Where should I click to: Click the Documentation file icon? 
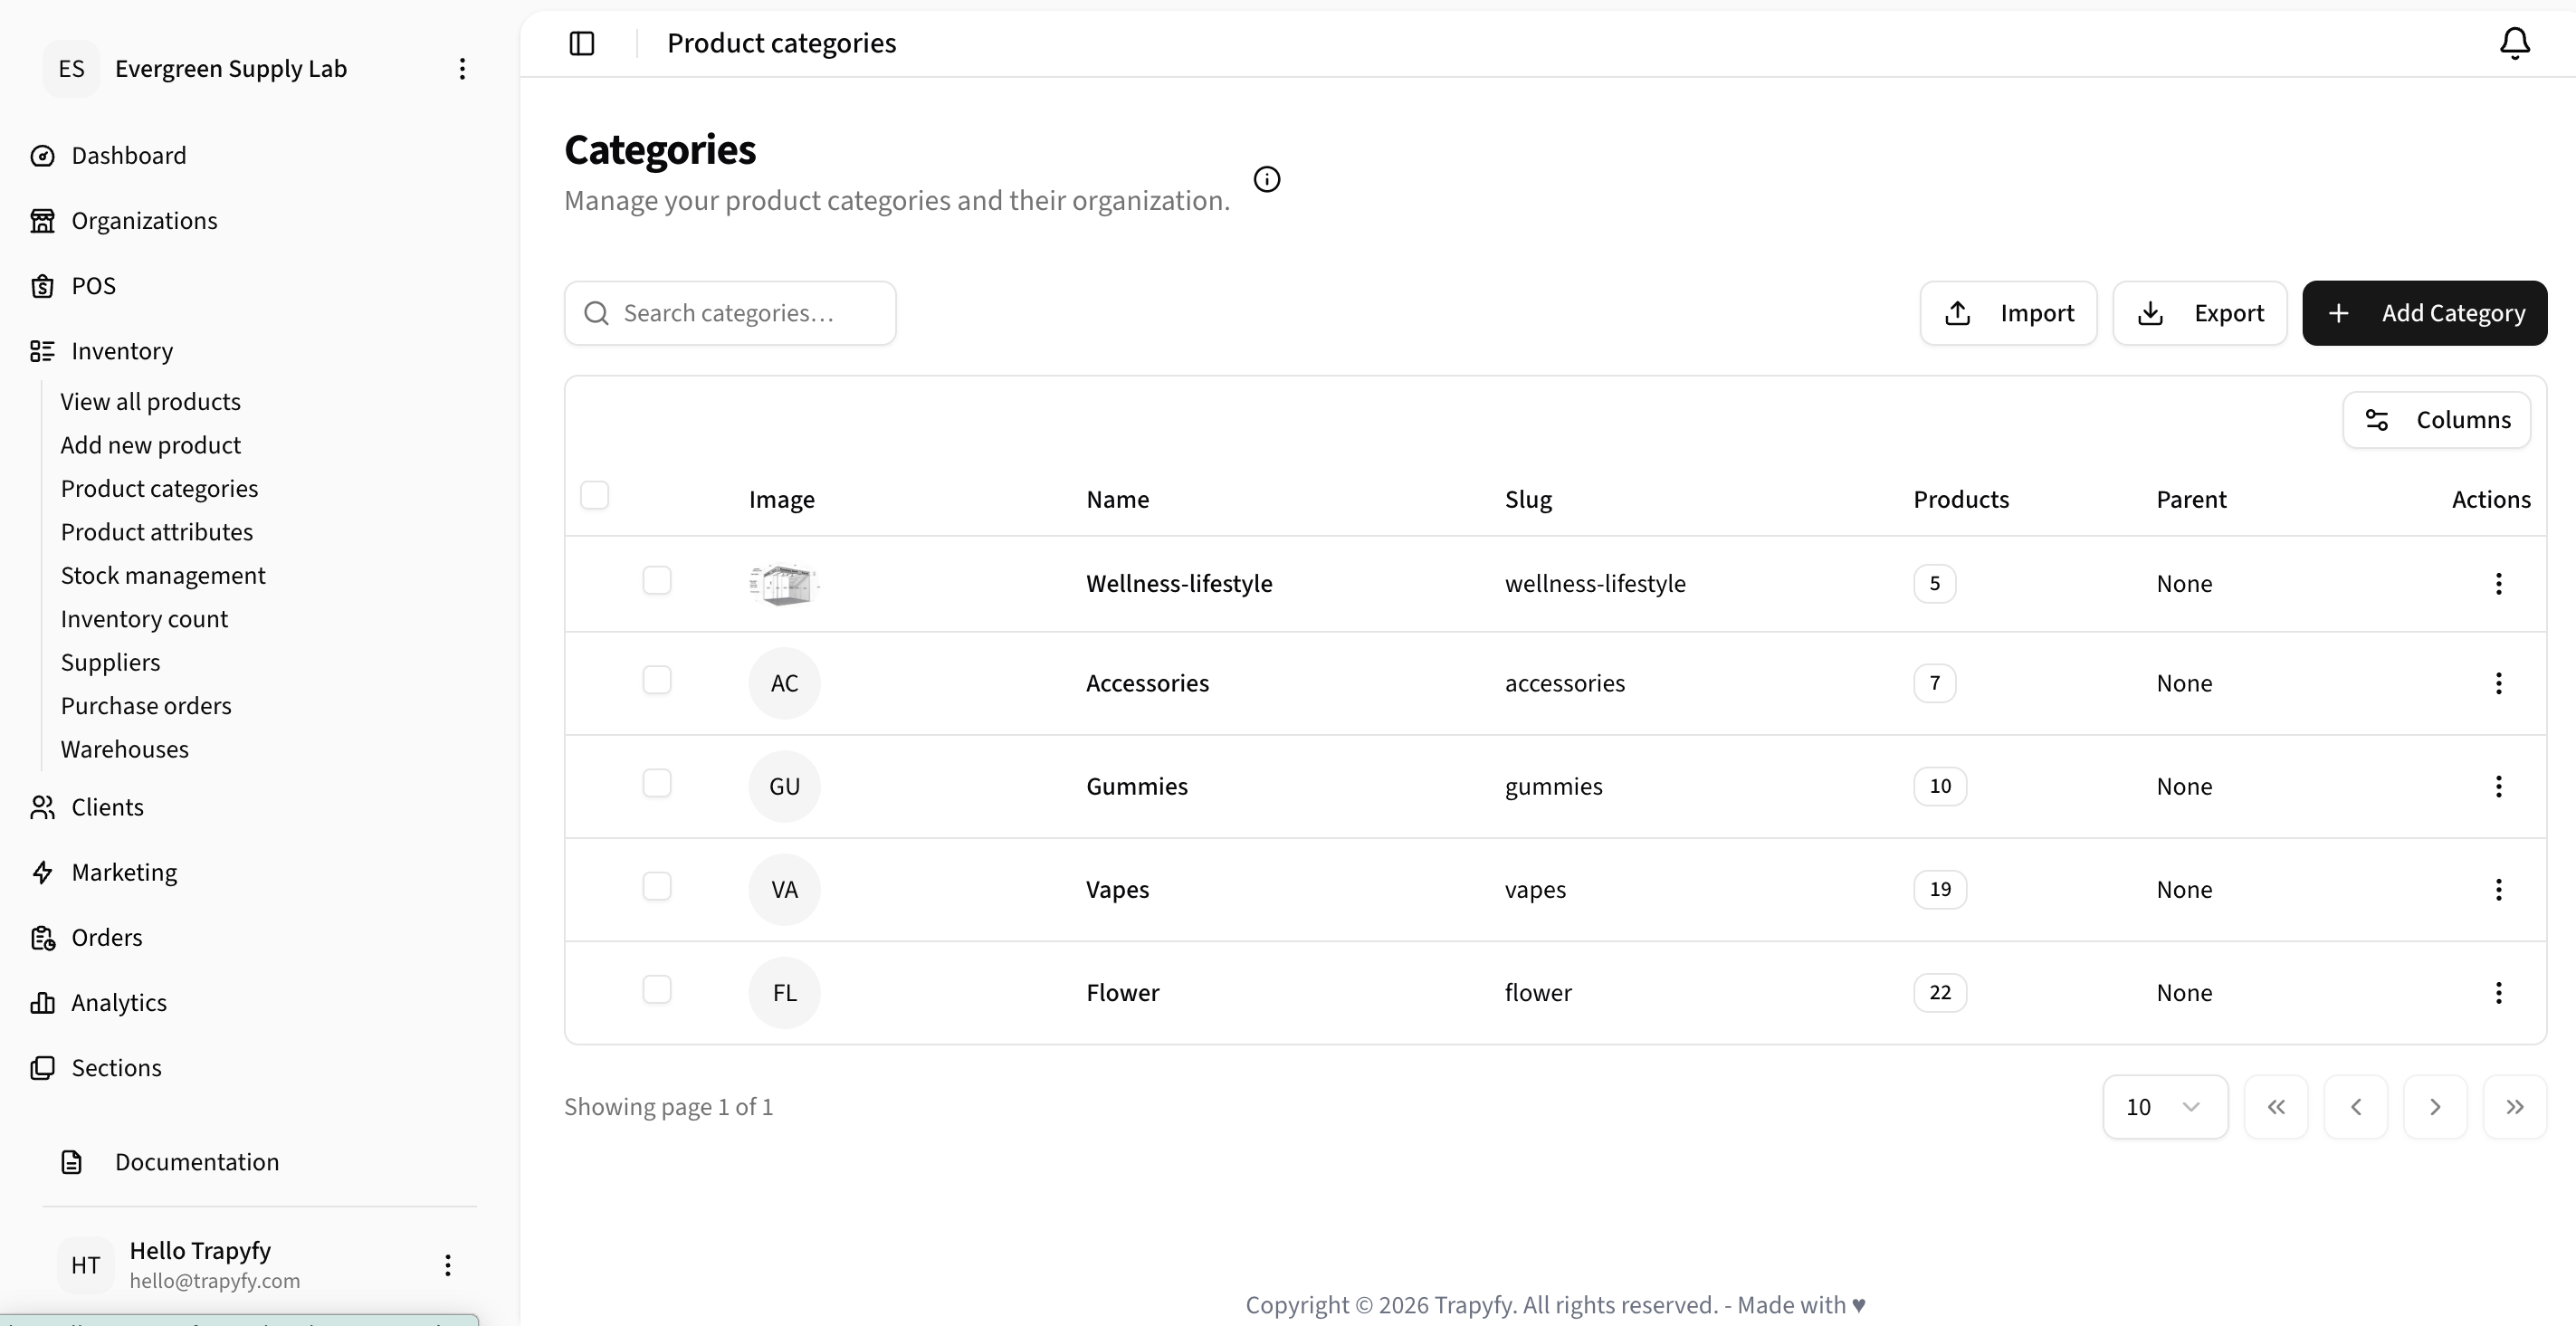click(71, 1162)
